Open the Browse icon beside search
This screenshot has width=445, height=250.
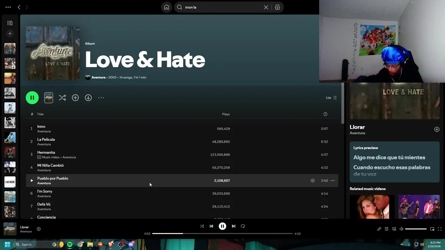coord(277,7)
